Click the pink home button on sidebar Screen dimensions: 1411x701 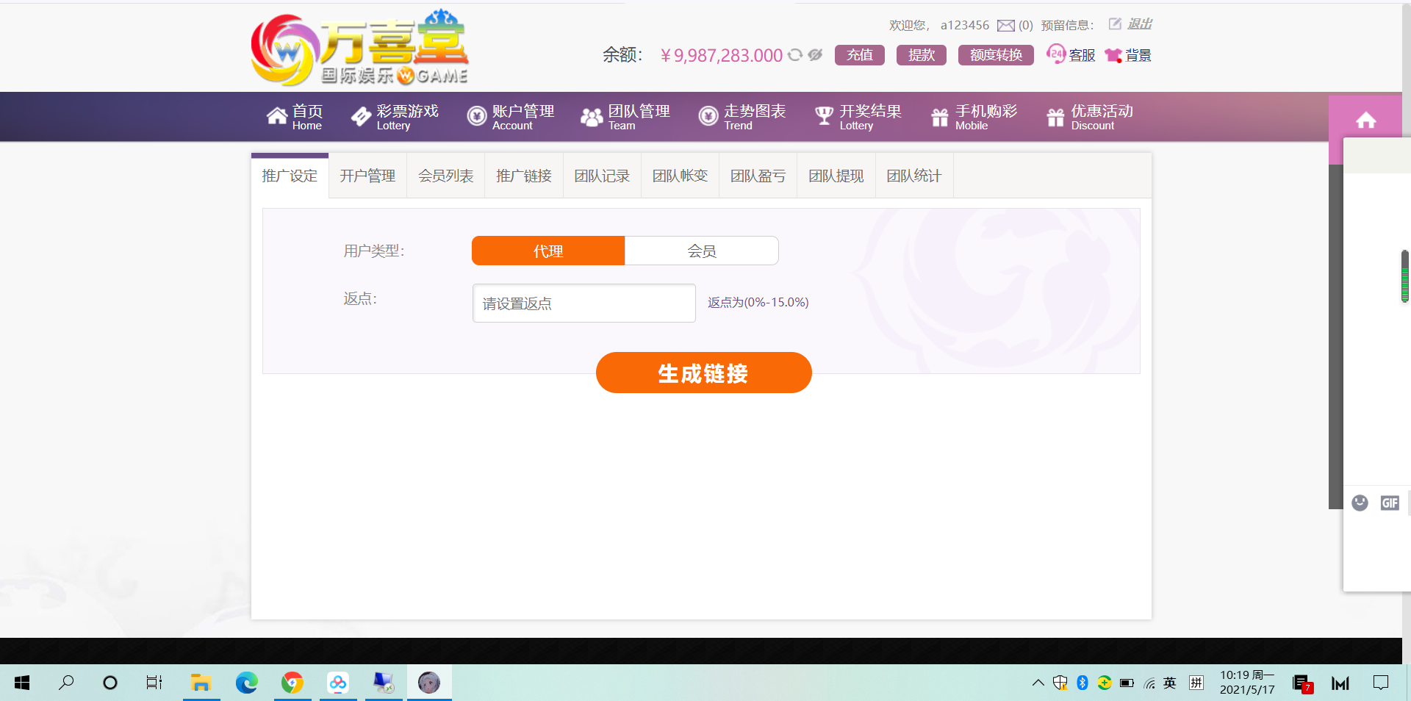(x=1365, y=121)
